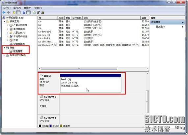
Task: Click the green Refresh toolbar icon
Action: 34,13
